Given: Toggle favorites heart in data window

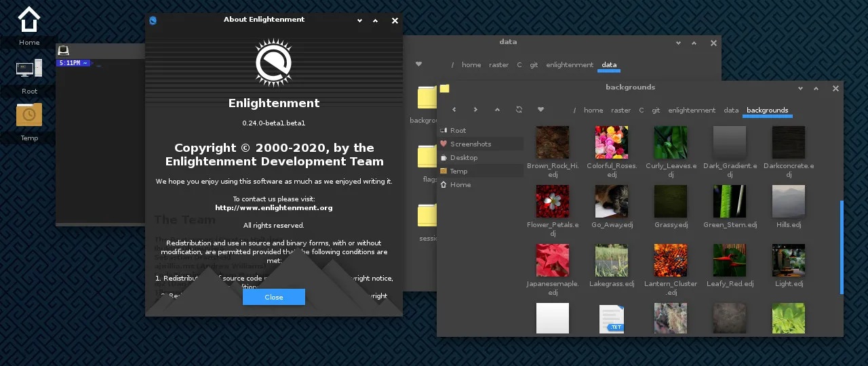Looking at the screenshot, I should point(418,64).
